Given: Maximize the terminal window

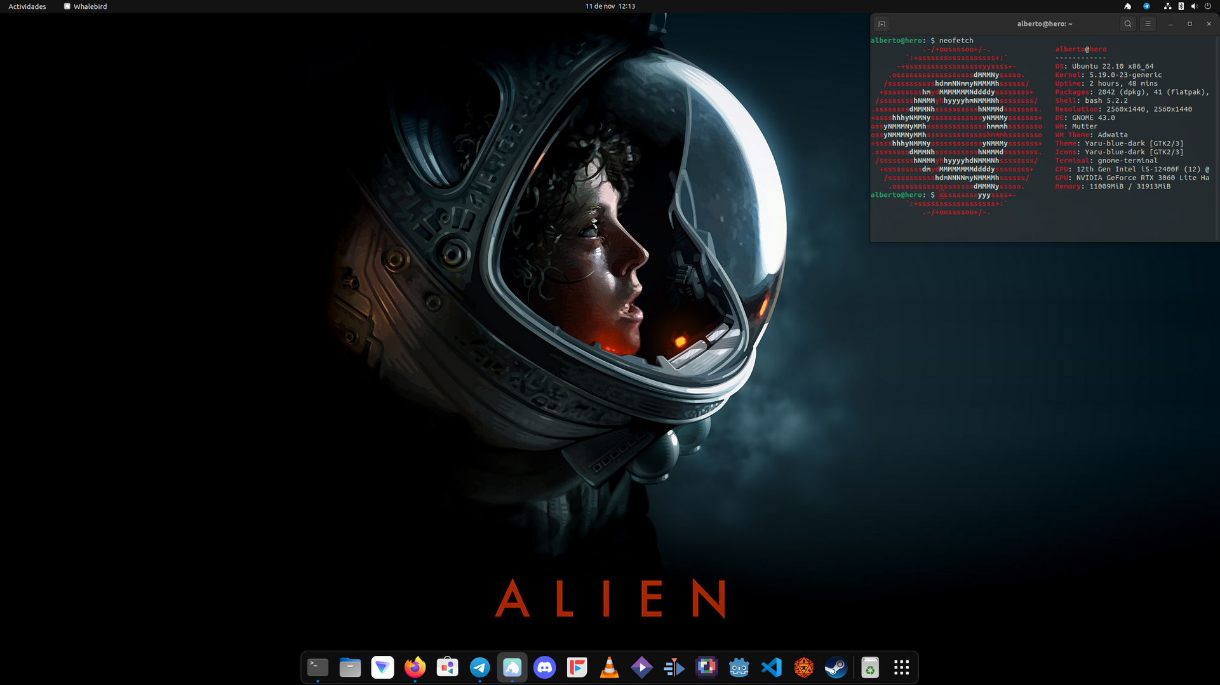Looking at the screenshot, I should click(x=1190, y=24).
